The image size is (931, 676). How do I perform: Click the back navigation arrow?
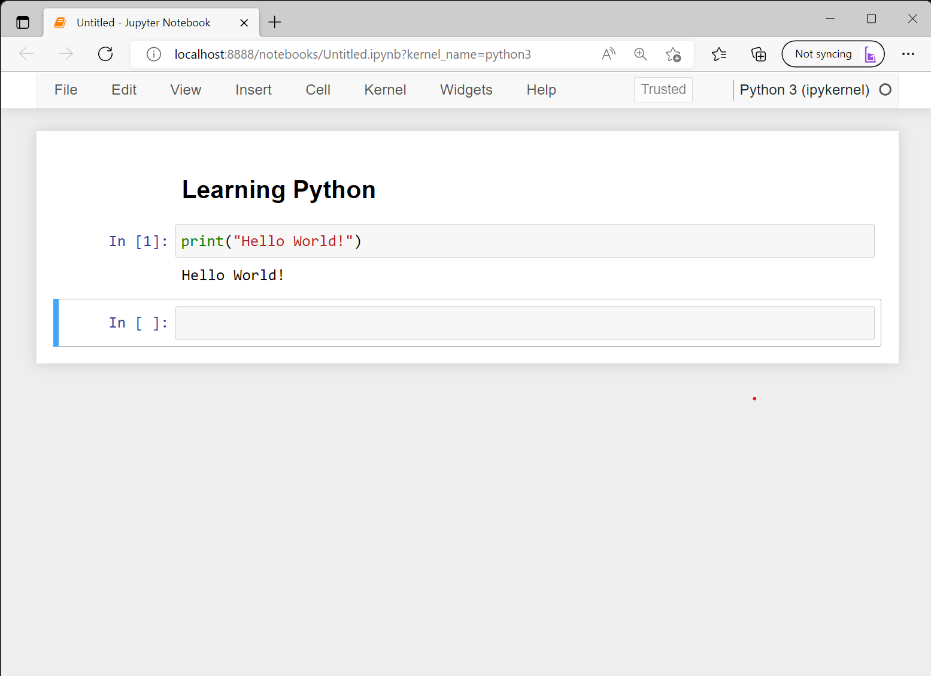tap(26, 54)
